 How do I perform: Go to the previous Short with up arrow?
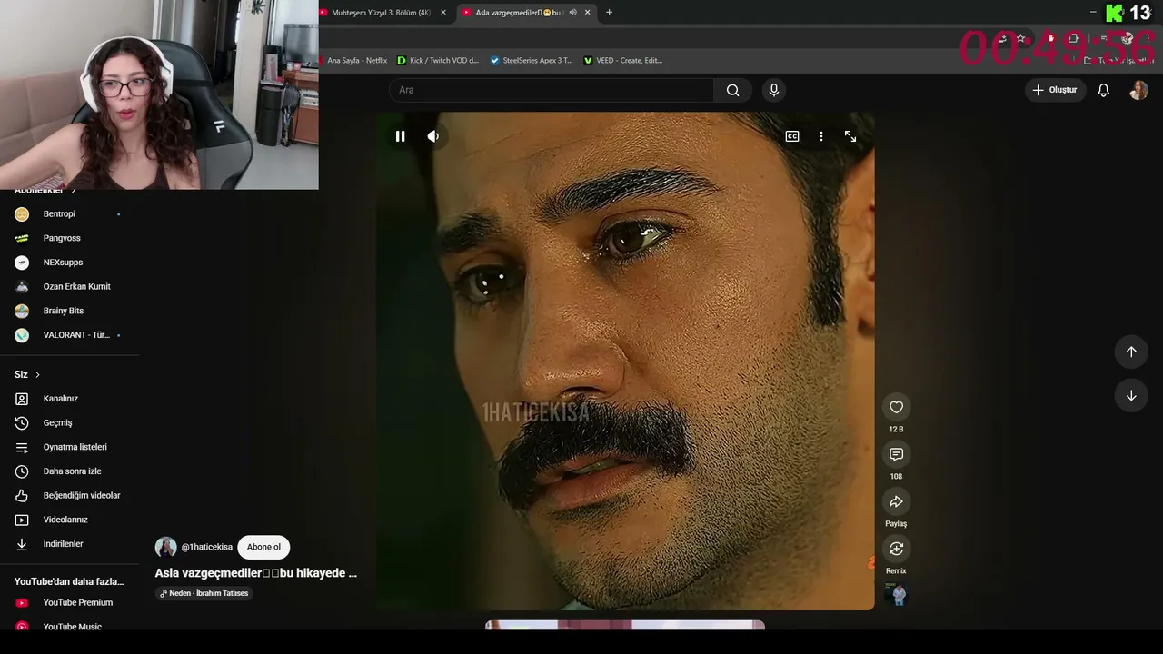[1131, 352]
